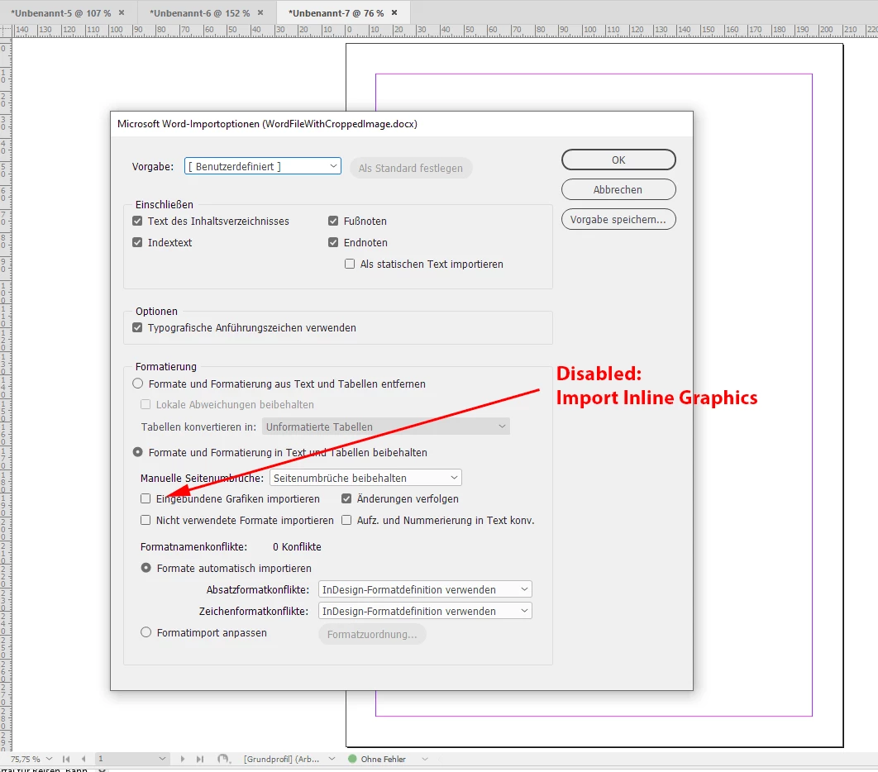Viewport: 878px width, 772px height.
Task: Toggle the Endnoten checkbox
Action: [x=333, y=242]
